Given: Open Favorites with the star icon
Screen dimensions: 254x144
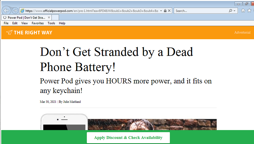Looking at the screenshot, I should [x=249, y=10].
